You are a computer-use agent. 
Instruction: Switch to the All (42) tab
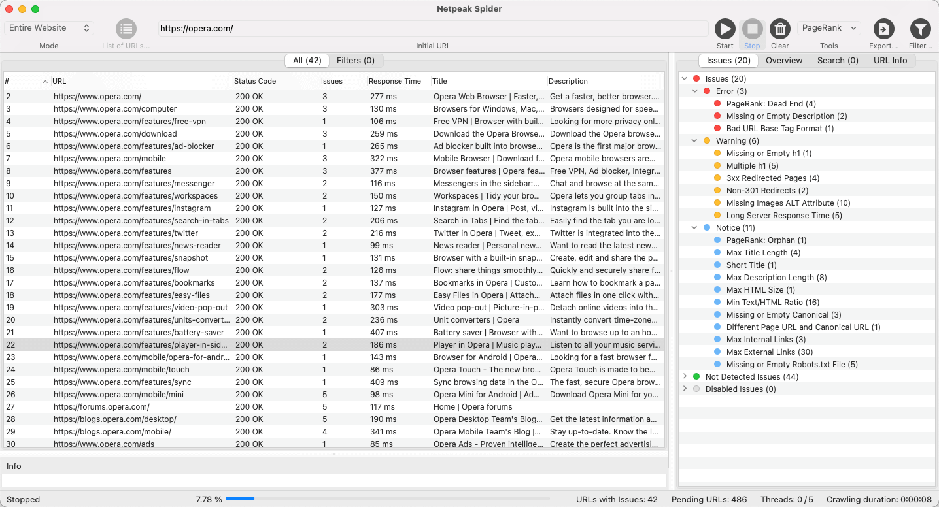click(307, 61)
